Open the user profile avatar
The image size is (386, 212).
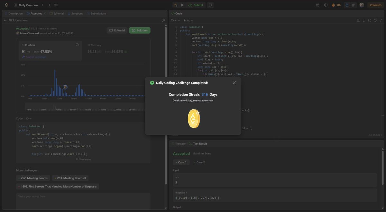pyautogui.click(x=362, y=5)
